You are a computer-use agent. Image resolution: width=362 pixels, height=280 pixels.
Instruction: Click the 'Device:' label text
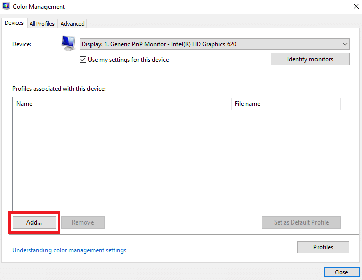22,44
